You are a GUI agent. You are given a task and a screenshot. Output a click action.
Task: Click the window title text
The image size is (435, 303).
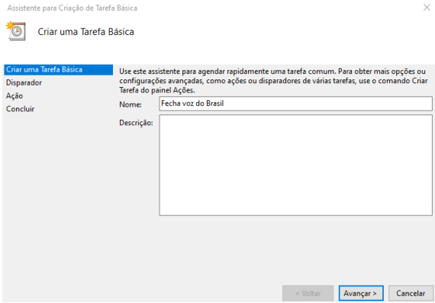[x=72, y=8]
